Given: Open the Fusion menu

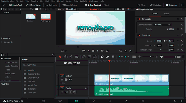Looking at the screenshot, I should (69, 1).
